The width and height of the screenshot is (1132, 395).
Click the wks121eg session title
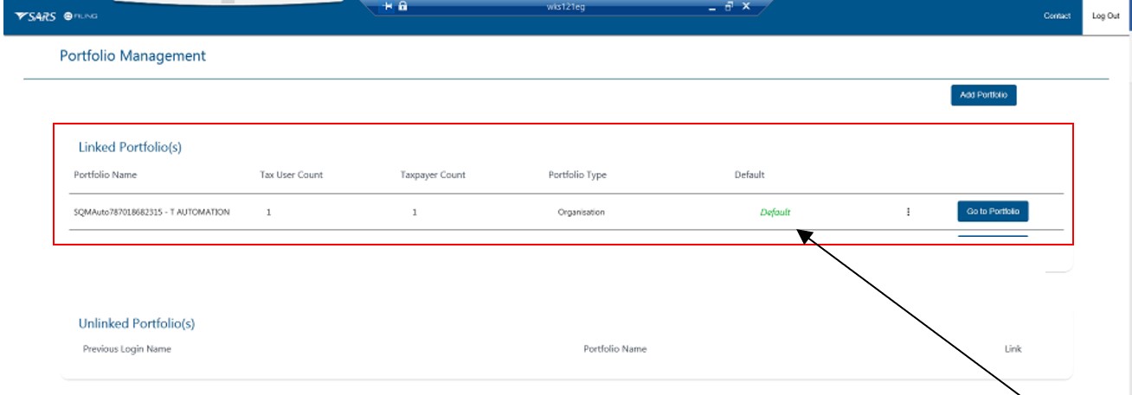[565, 7]
